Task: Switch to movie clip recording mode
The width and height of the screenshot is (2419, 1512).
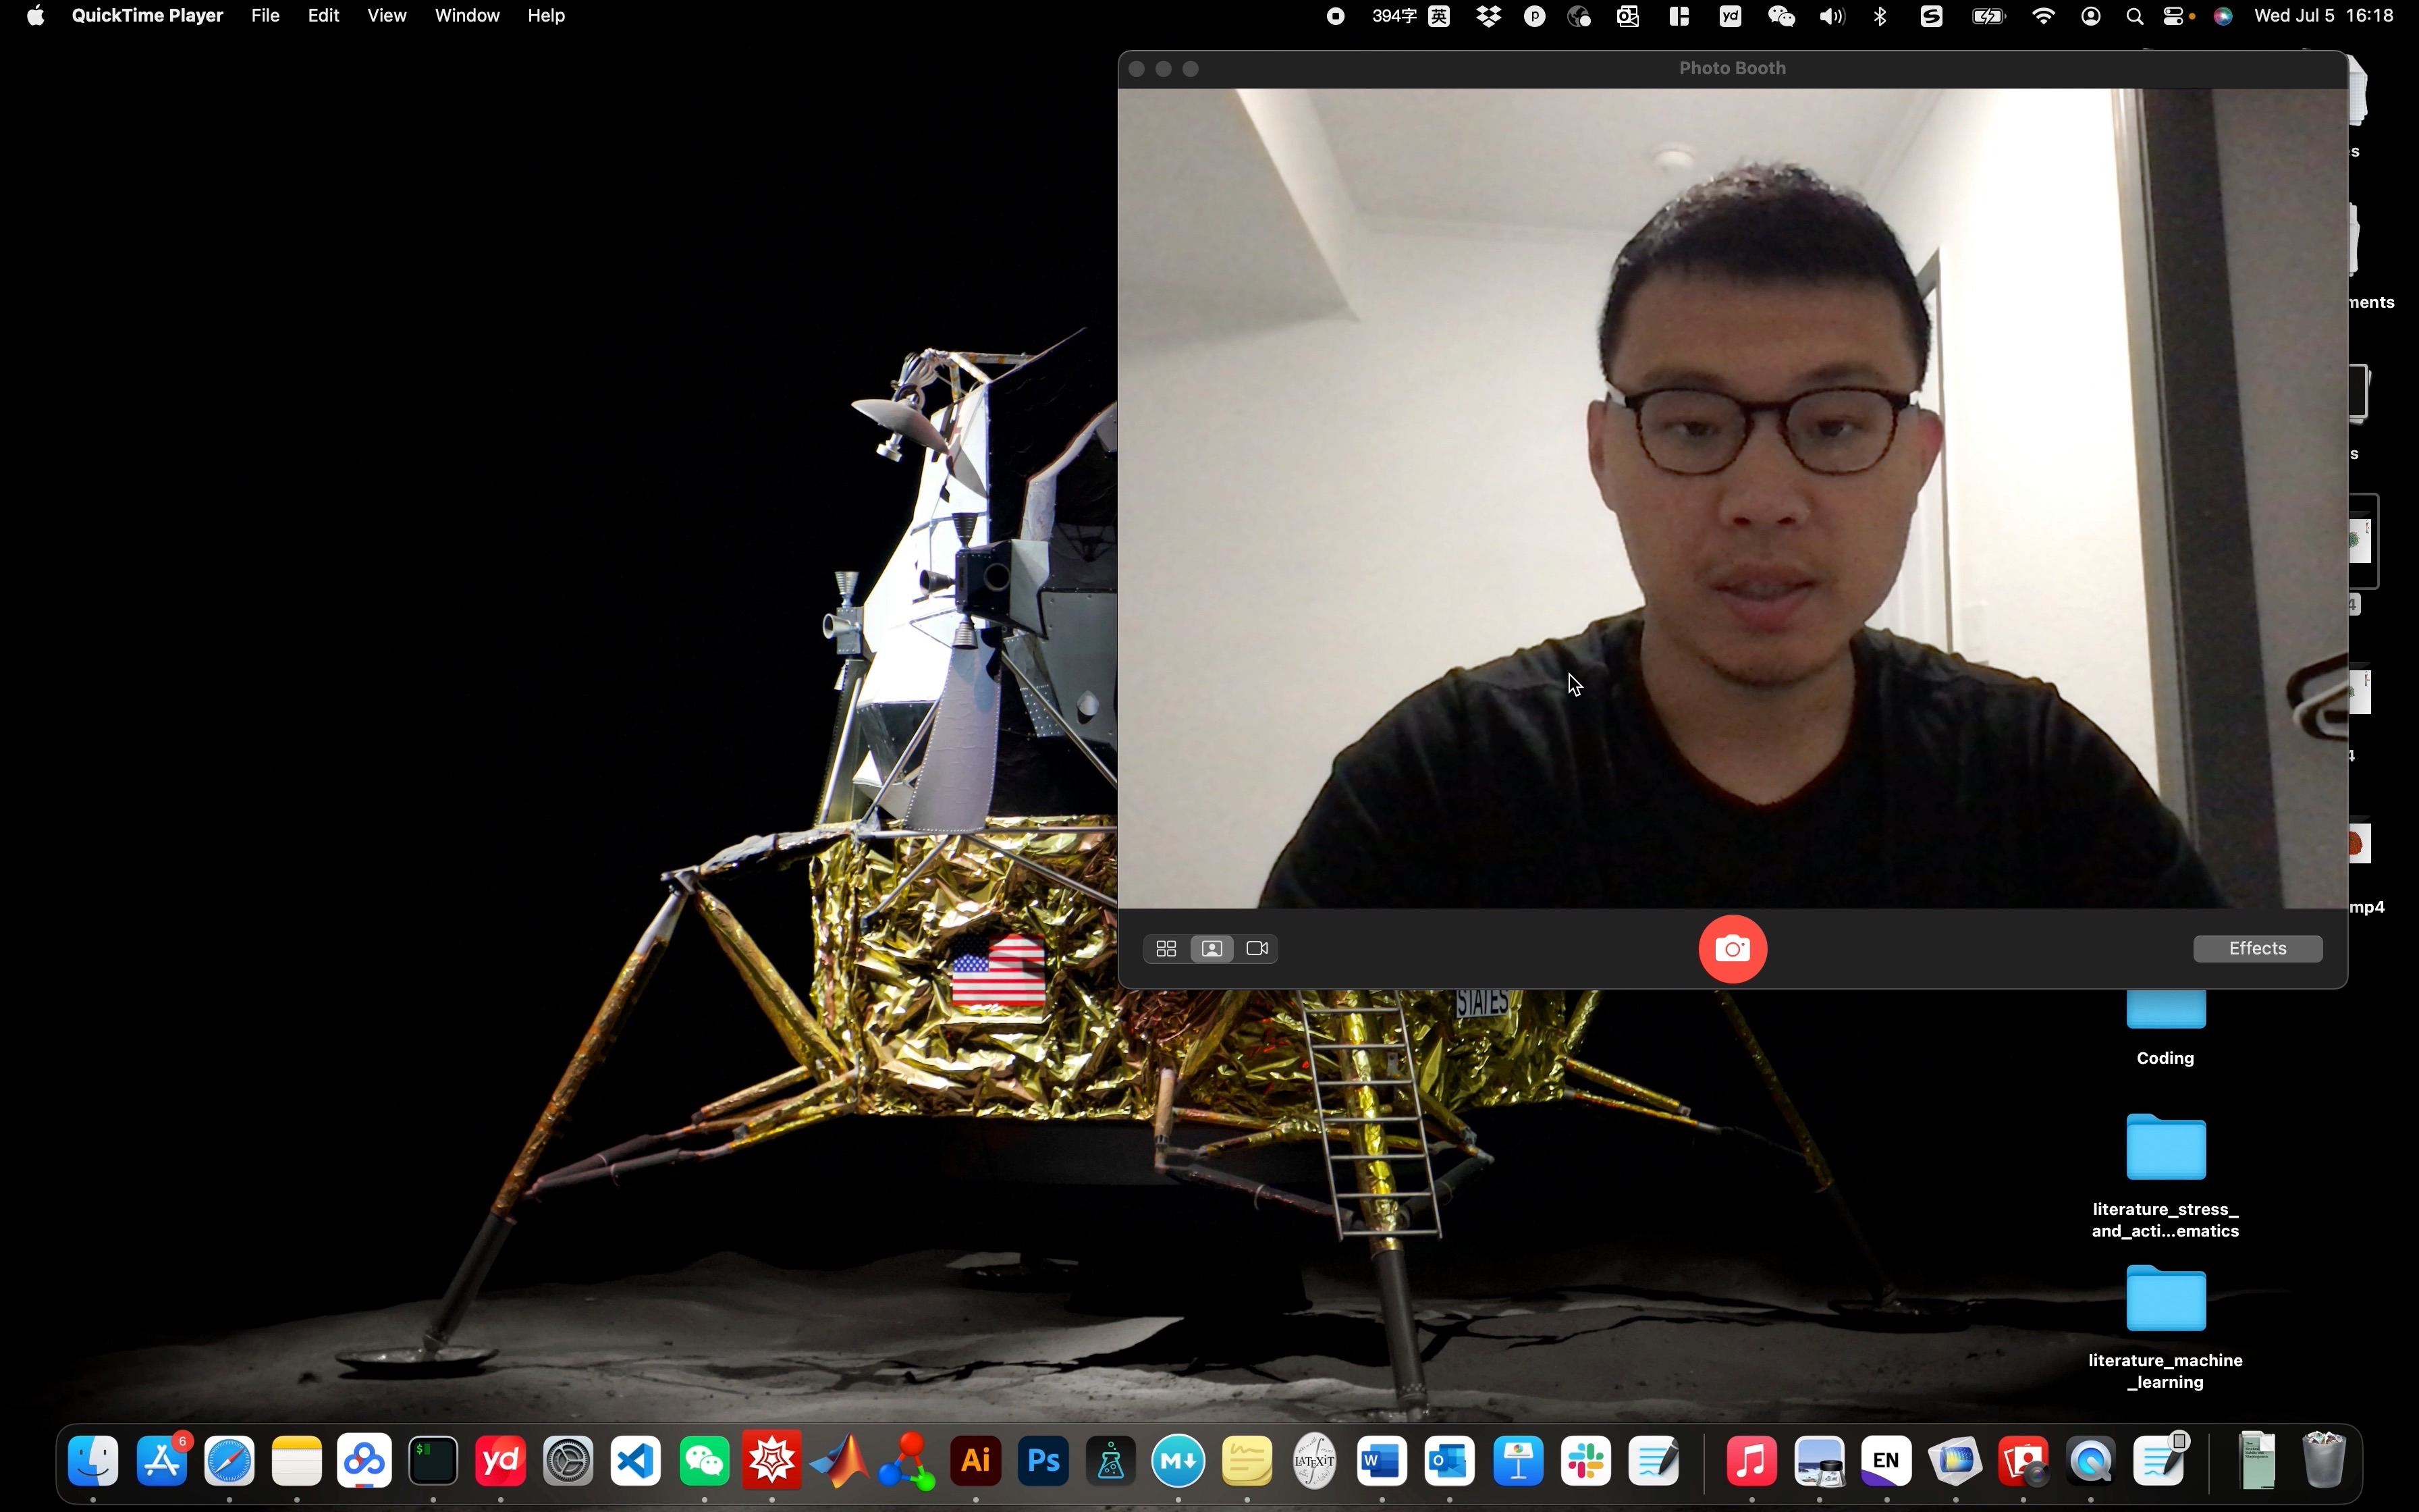Action: pyautogui.click(x=1257, y=948)
